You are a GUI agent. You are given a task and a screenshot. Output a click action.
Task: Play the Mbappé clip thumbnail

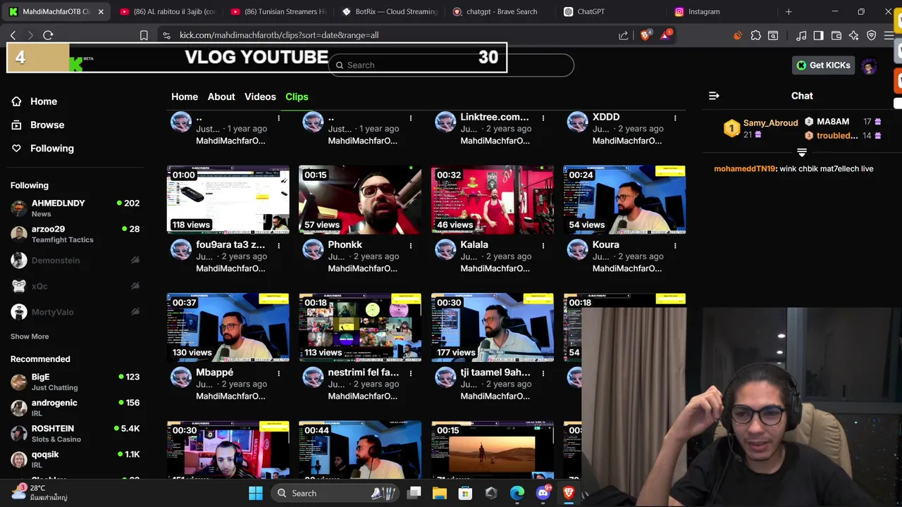(x=228, y=327)
